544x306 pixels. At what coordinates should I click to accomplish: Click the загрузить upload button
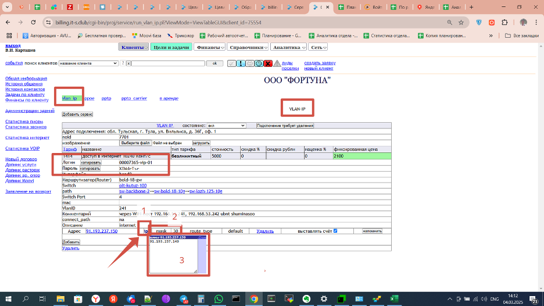201,143
